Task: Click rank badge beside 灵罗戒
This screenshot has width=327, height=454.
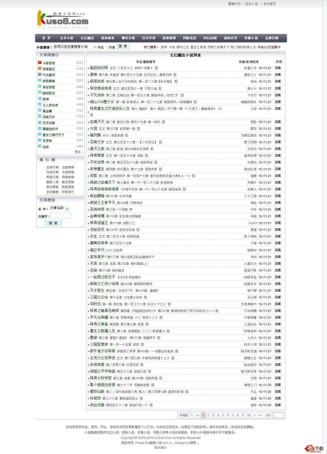Action: 40,140
